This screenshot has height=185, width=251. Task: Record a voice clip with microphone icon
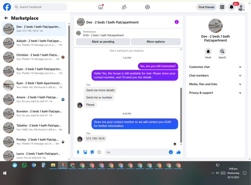click(78, 152)
